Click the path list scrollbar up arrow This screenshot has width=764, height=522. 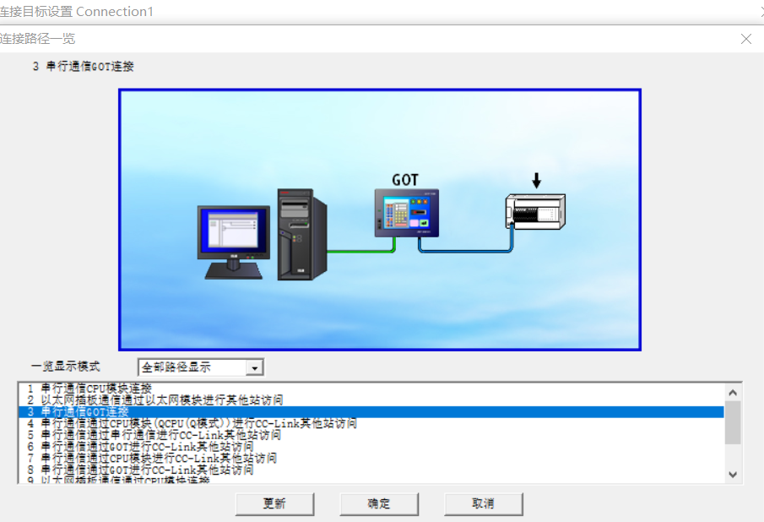pos(733,393)
